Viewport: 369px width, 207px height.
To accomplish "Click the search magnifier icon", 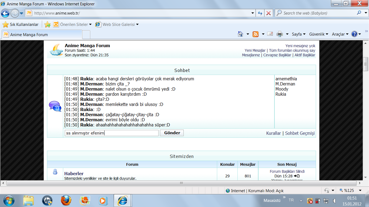I will 359,13.
